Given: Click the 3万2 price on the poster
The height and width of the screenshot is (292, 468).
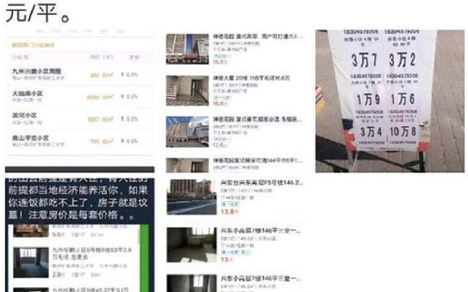Looking at the screenshot, I should pos(402,60).
